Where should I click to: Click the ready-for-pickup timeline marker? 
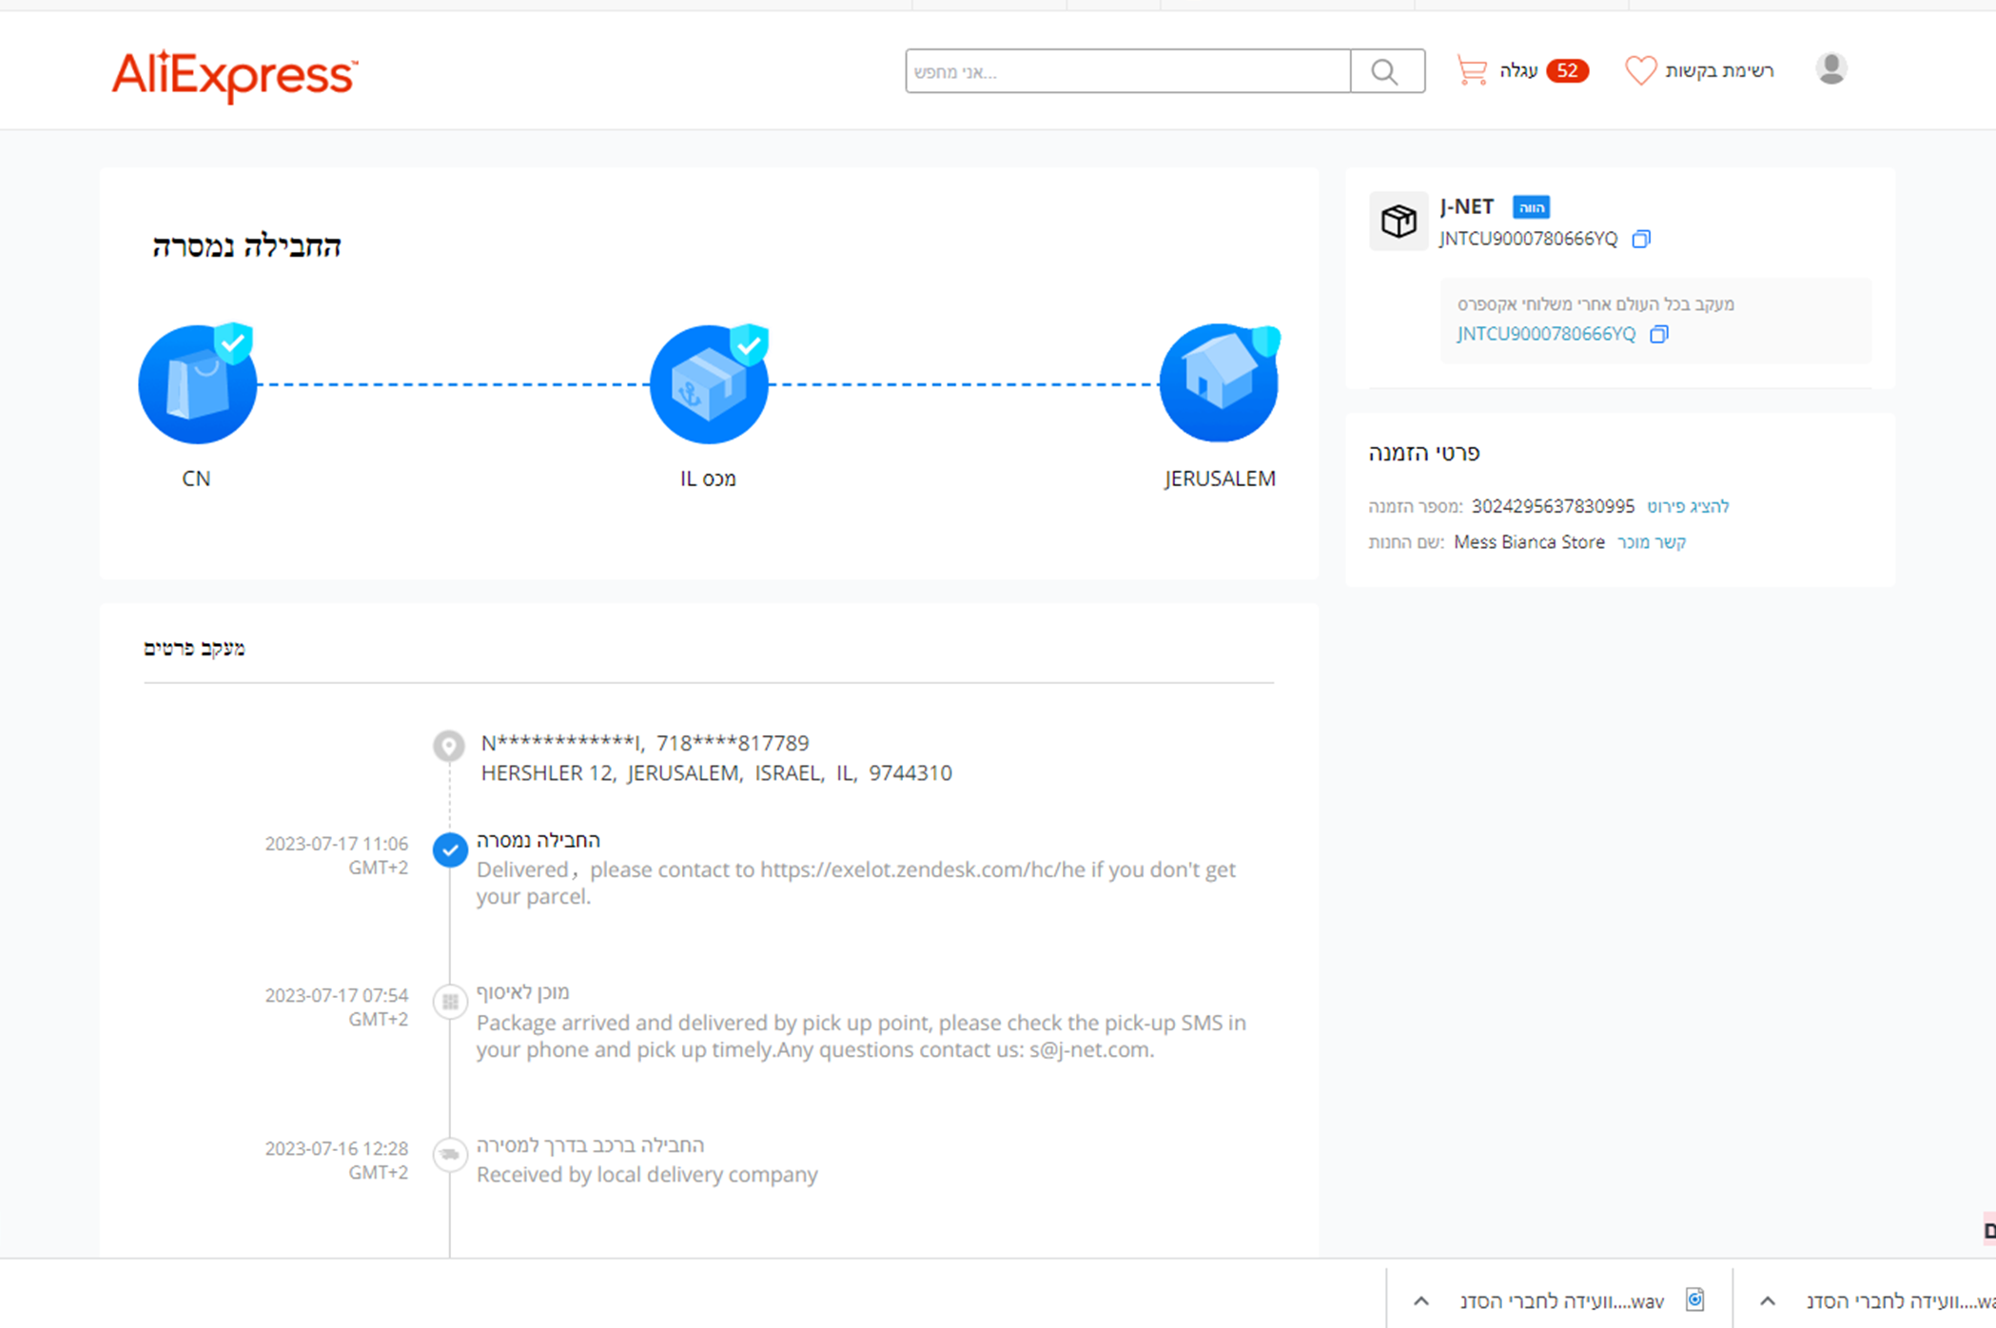coord(450,1001)
